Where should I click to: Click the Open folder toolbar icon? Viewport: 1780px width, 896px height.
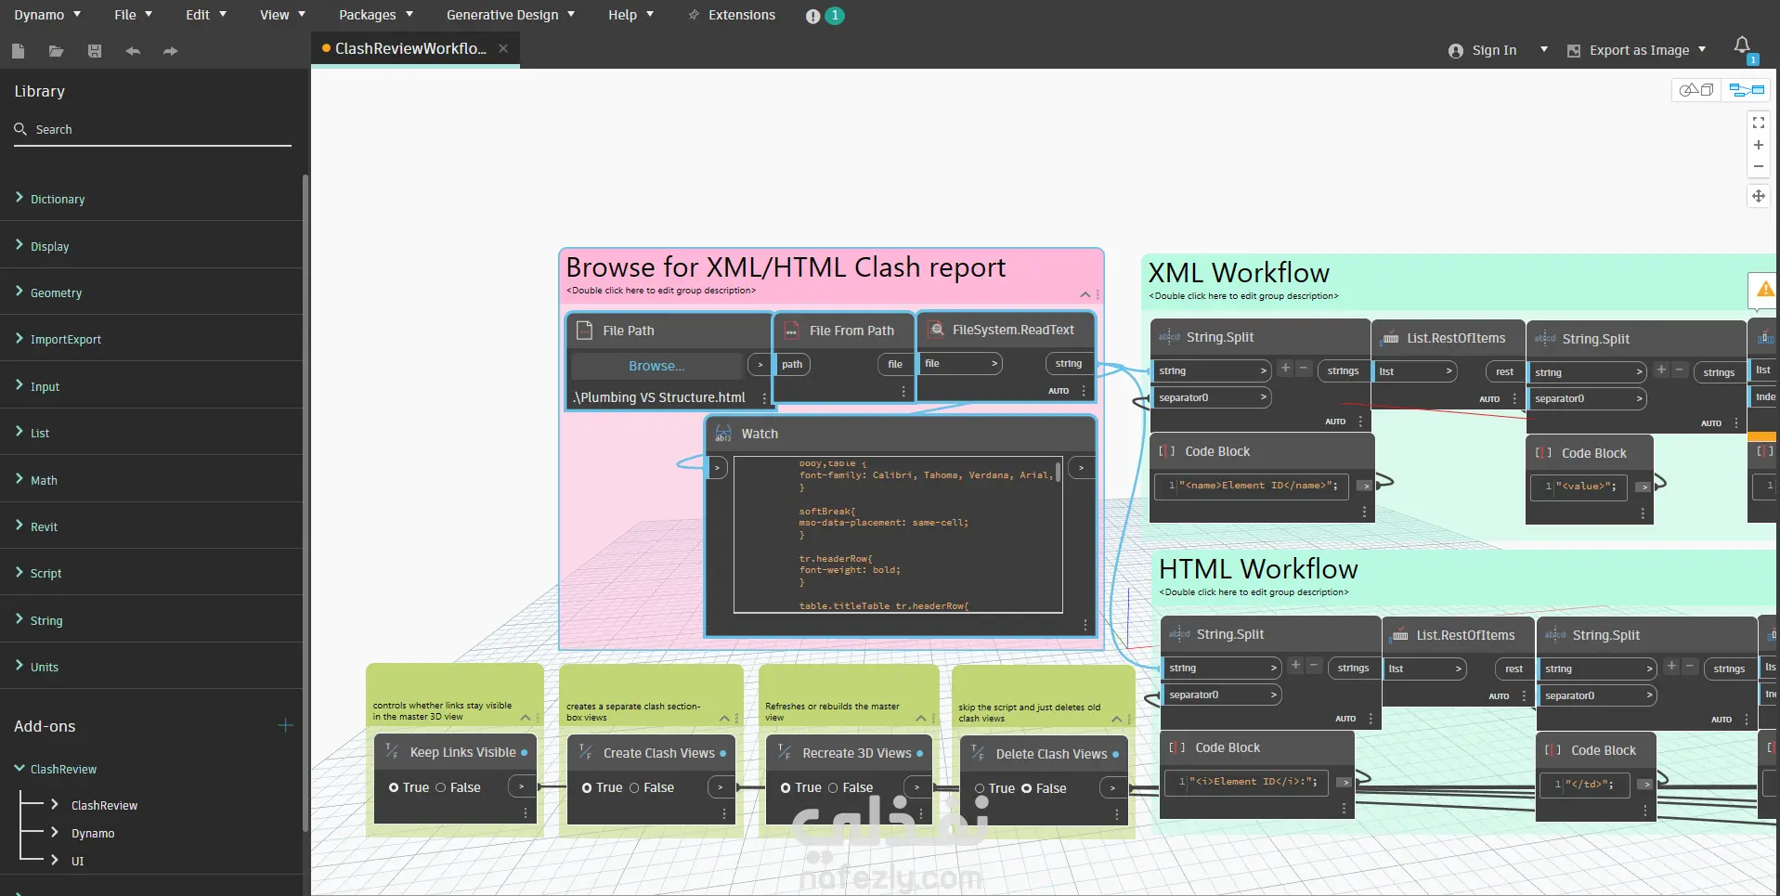pos(56,51)
